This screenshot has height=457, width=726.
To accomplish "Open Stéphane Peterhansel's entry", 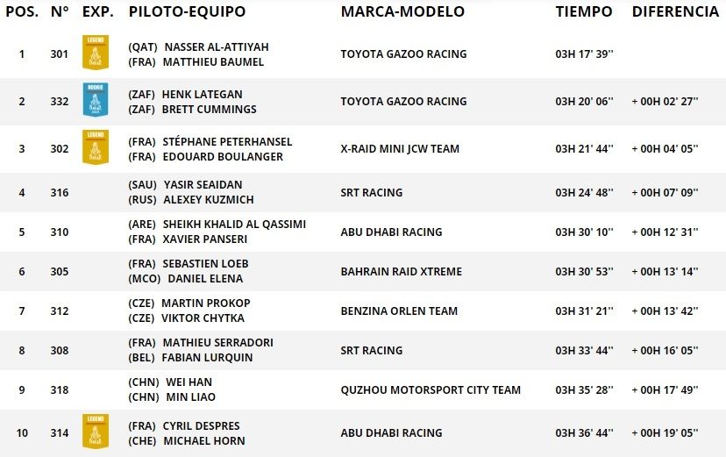I will 227,141.
